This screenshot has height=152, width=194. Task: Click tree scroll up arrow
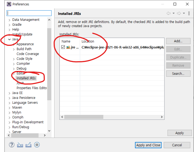click(49, 20)
